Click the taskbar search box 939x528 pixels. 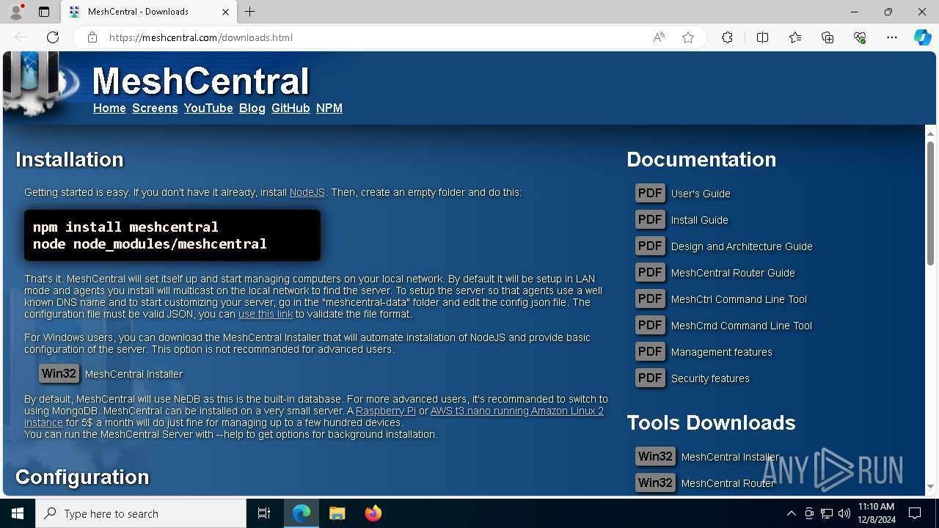[141, 513]
